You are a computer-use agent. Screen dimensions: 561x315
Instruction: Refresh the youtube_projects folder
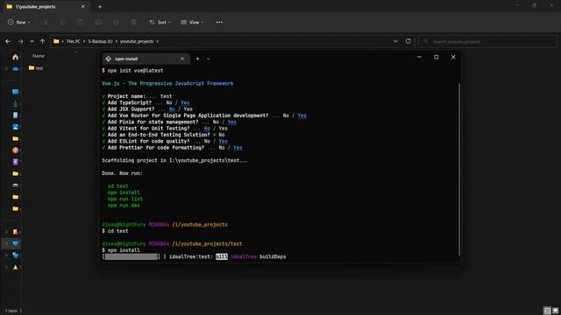click(408, 41)
